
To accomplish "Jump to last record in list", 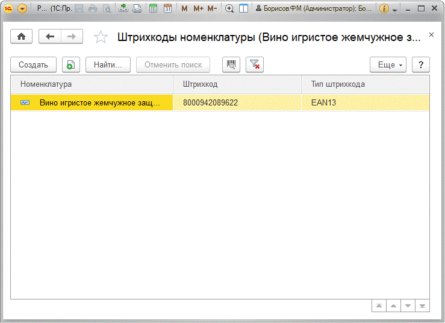I will tap(422, 306).
